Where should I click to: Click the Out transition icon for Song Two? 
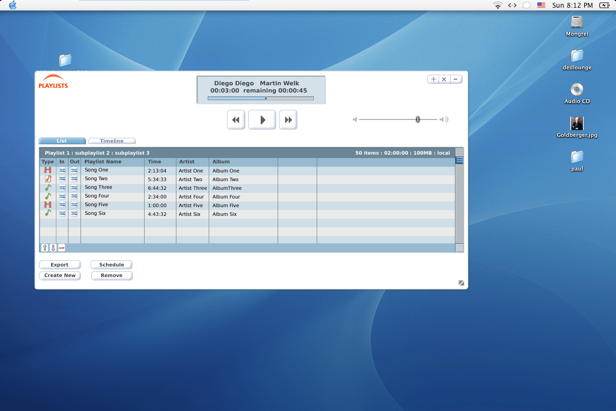pyautogui.click(x=74, y=179)
